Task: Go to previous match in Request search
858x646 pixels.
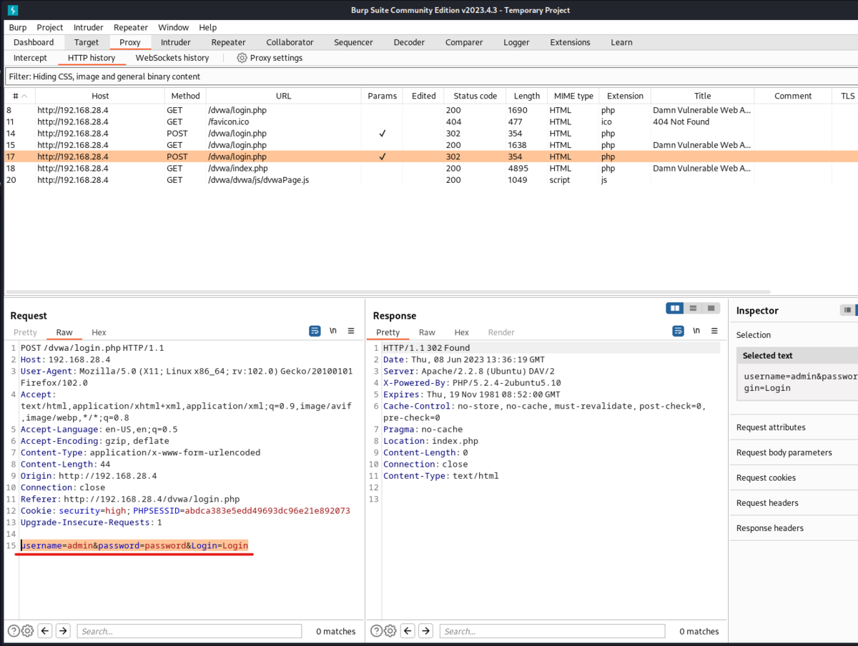Action: [45, 630]
